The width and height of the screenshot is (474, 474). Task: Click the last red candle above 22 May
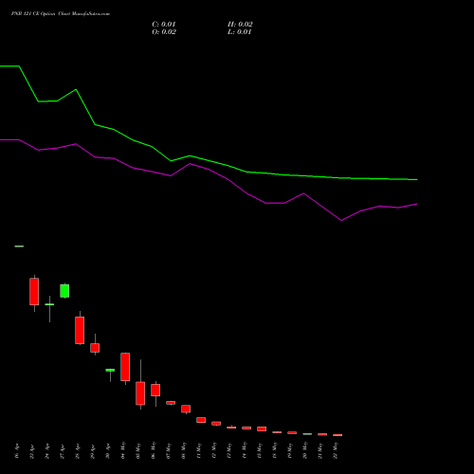pyautogui.click(x=337, y=435)
